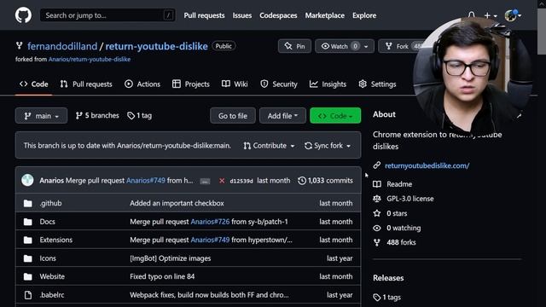Open the Anarios/return-youtube-dislike fork source link
The height and width of the screenshot is (307, 546).
click(x=90, y=59)
